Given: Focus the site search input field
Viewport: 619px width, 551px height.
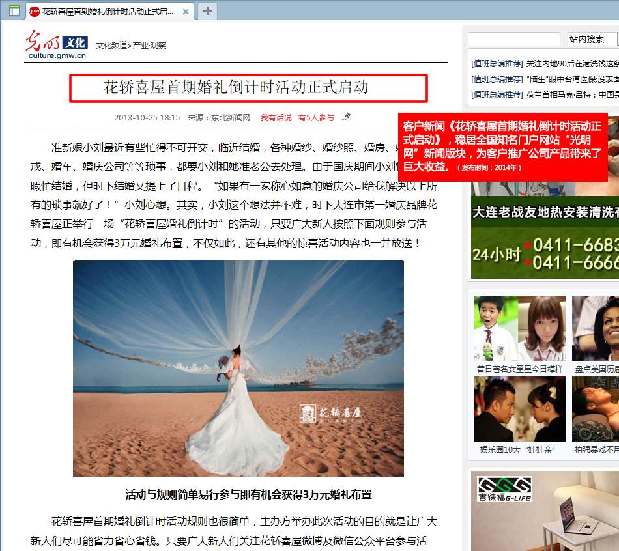Looking at the screenshot, I should (x=513, y=39).
